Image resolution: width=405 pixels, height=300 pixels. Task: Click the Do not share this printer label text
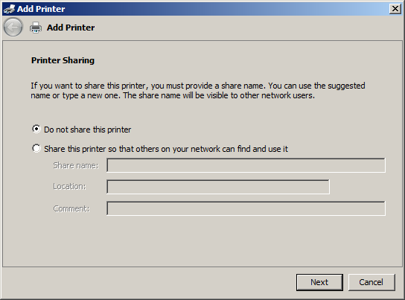point(88,130)
